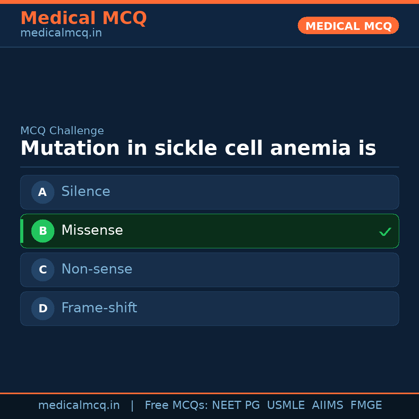The height and width of the screenshot is (419, 419).
Task: Select FMGE in the footer
Action: point(366,405)
